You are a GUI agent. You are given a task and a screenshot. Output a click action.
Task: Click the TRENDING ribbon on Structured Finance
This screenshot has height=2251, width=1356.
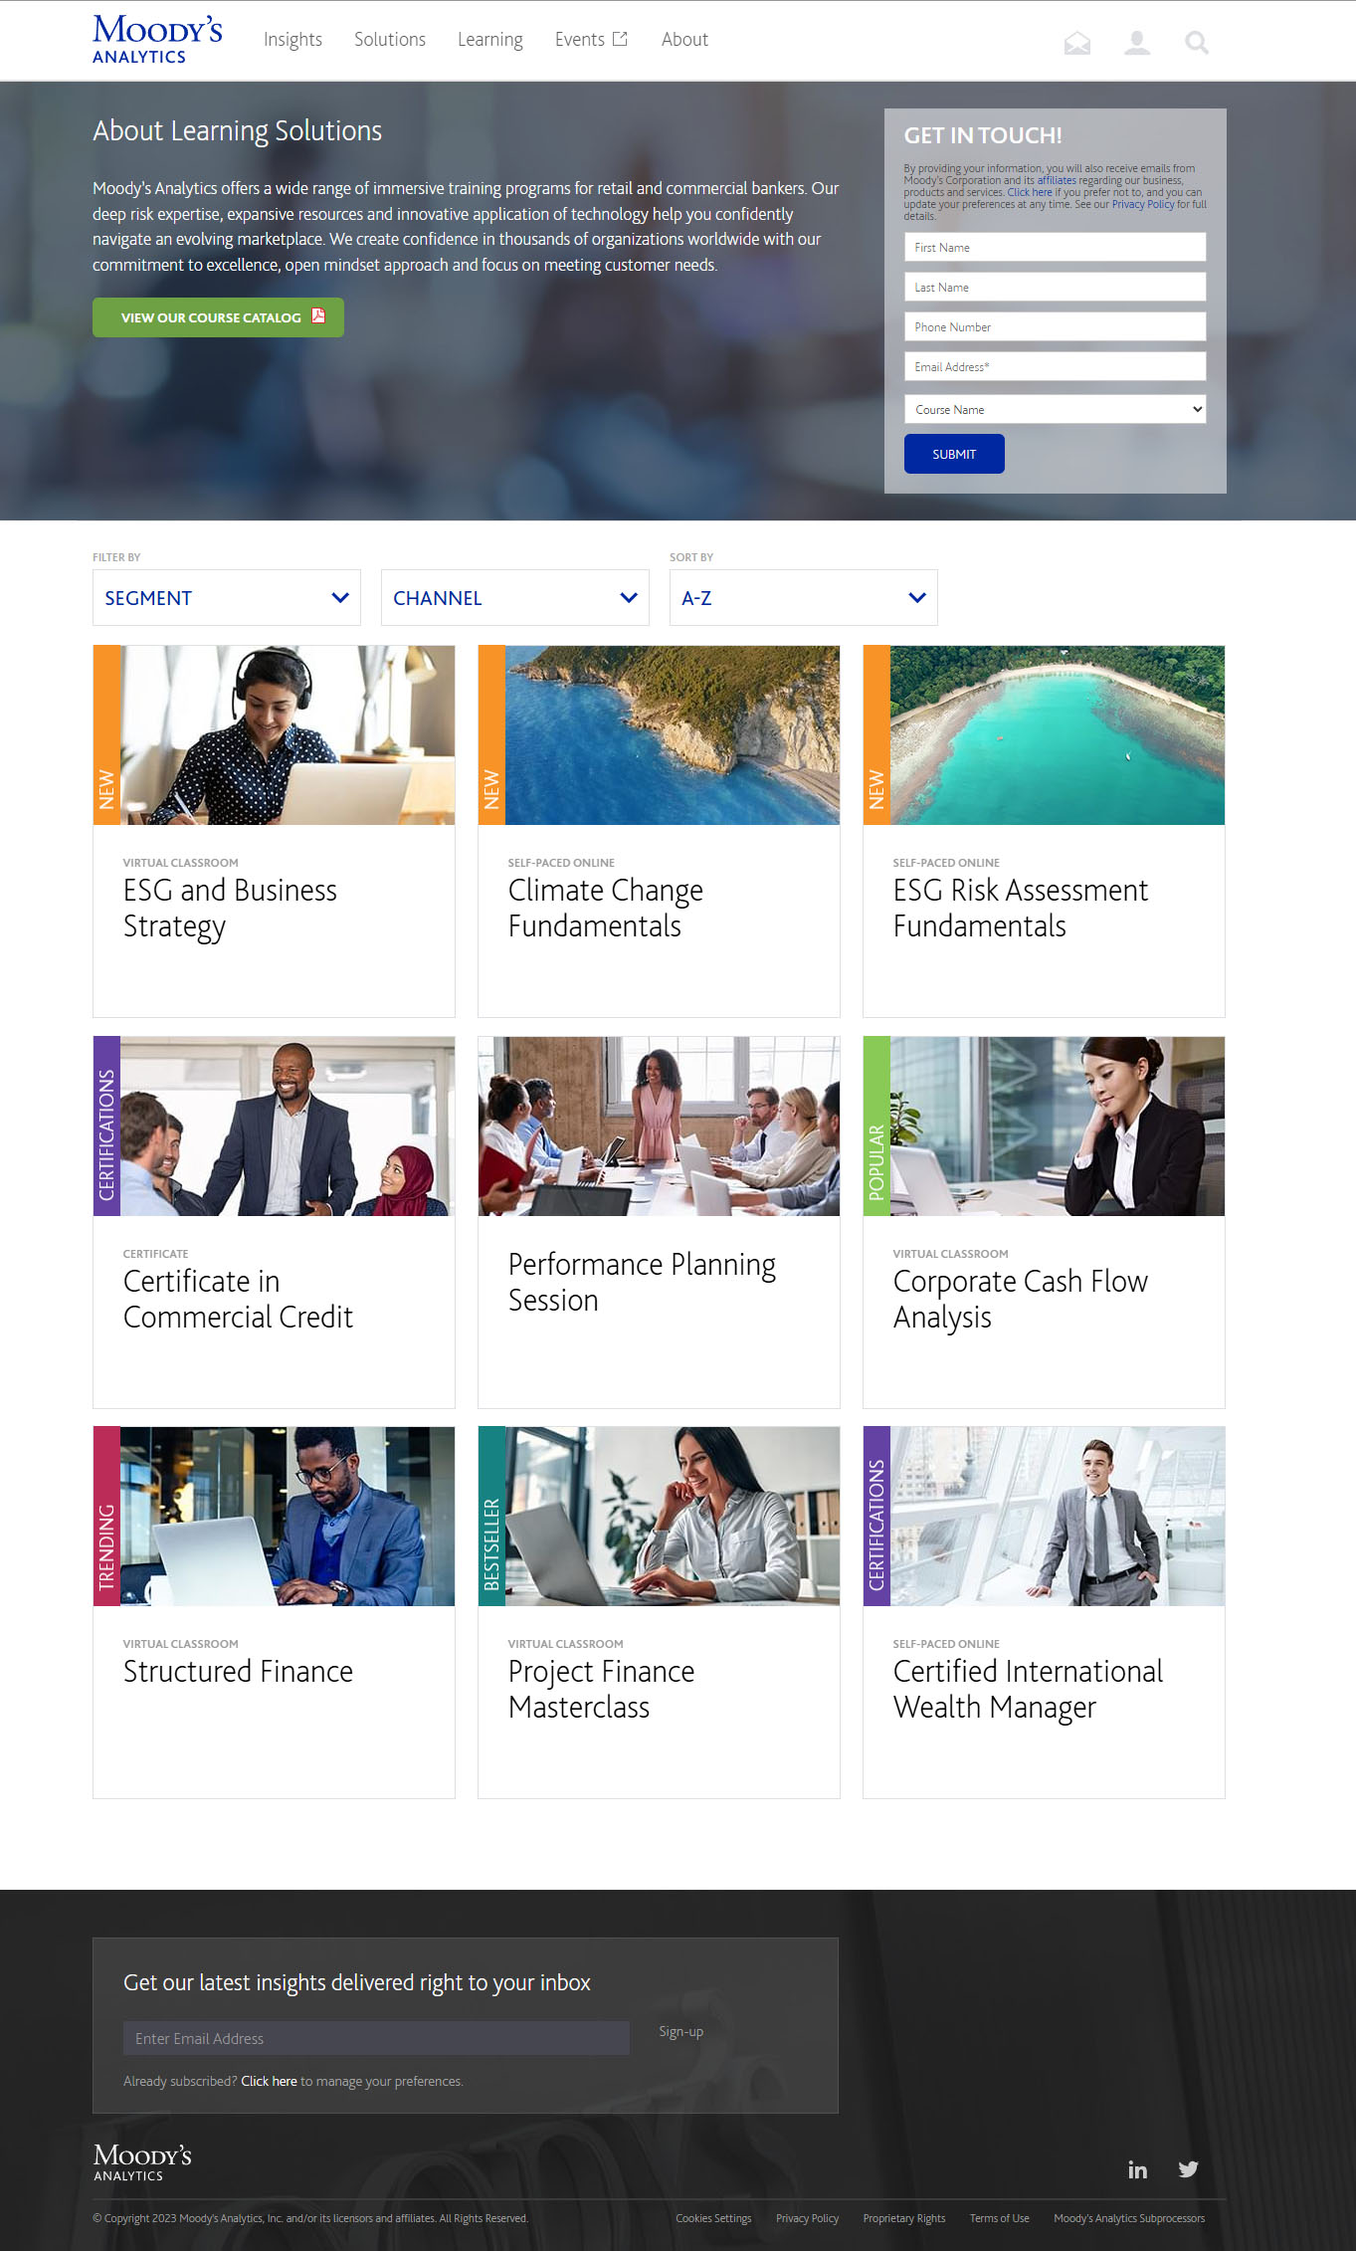click(106, 1517)
